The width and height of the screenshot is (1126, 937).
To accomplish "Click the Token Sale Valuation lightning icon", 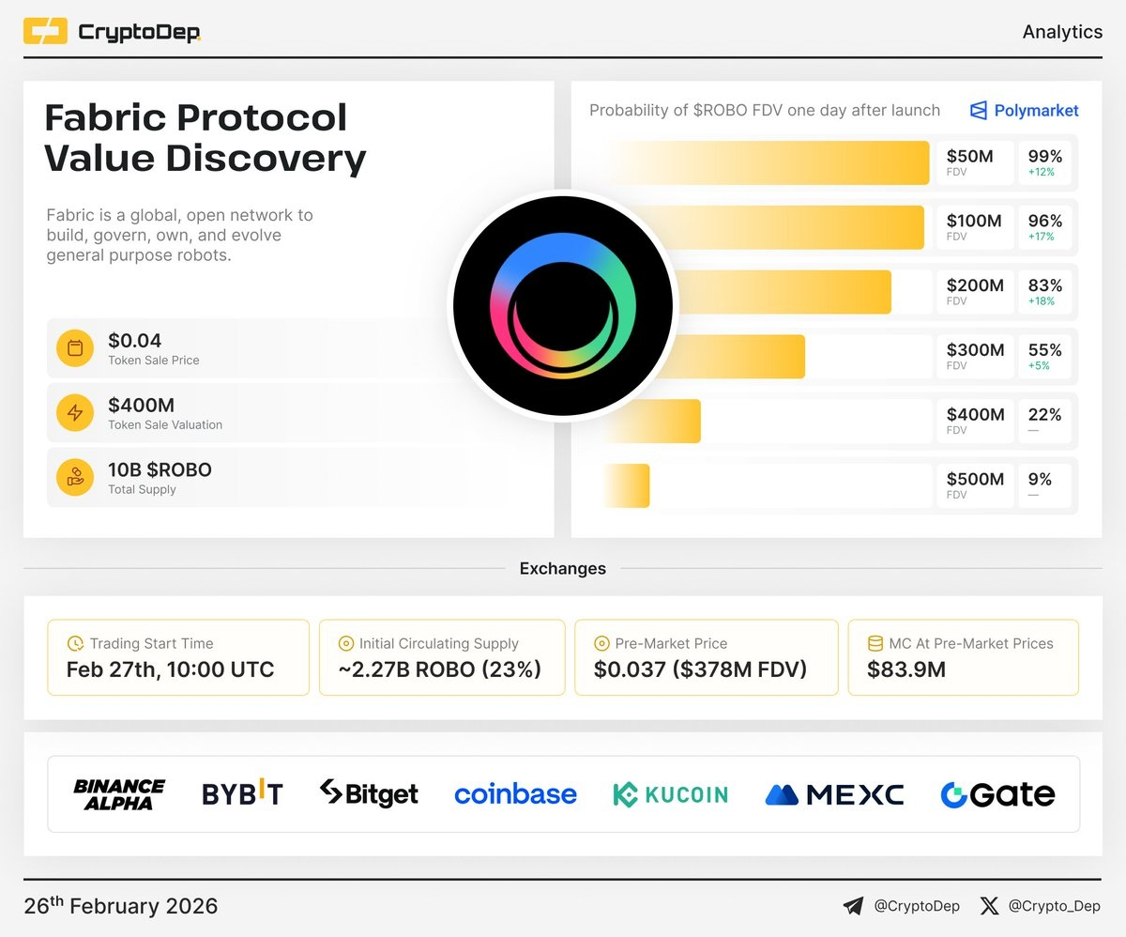I will (x=75, y=413).
